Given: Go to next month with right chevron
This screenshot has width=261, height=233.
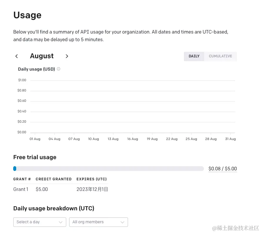Looking at the screenshot, I should pyautogui.click(x=67, y=56).
